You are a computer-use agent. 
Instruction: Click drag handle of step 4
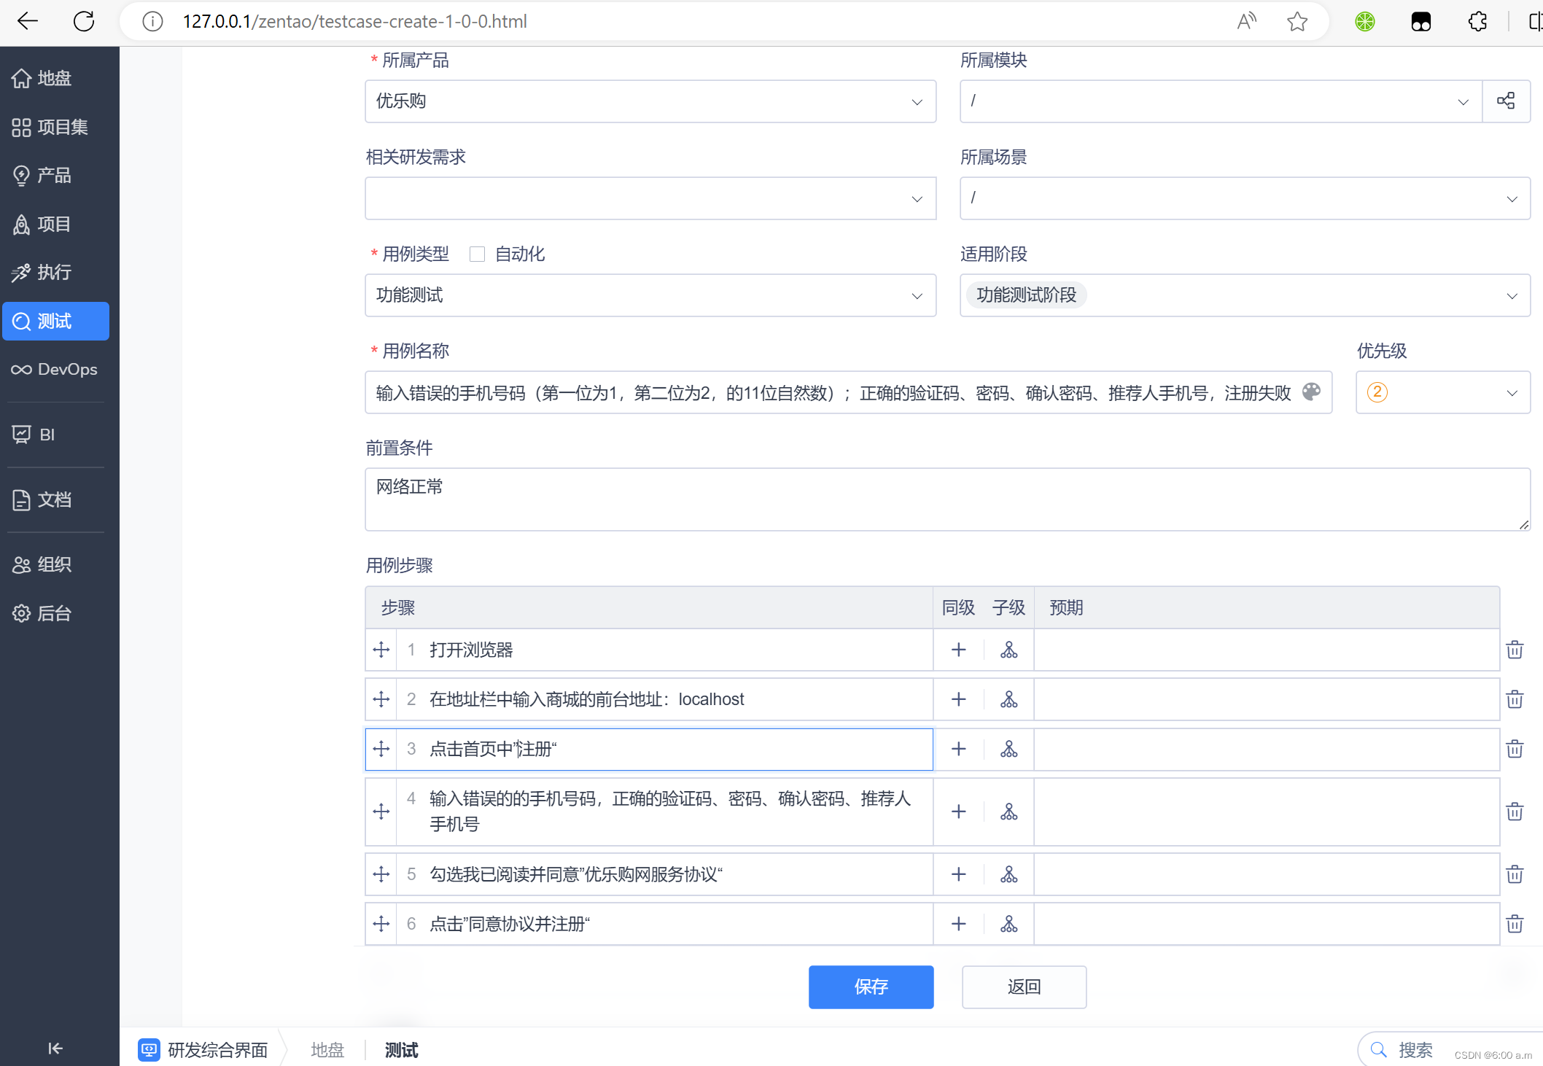click(381, 812)
